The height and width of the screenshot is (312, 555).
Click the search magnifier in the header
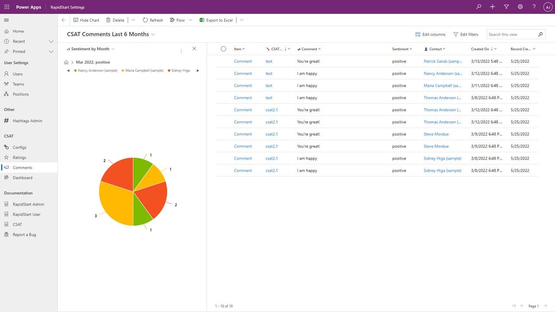[x=479, y=7]
